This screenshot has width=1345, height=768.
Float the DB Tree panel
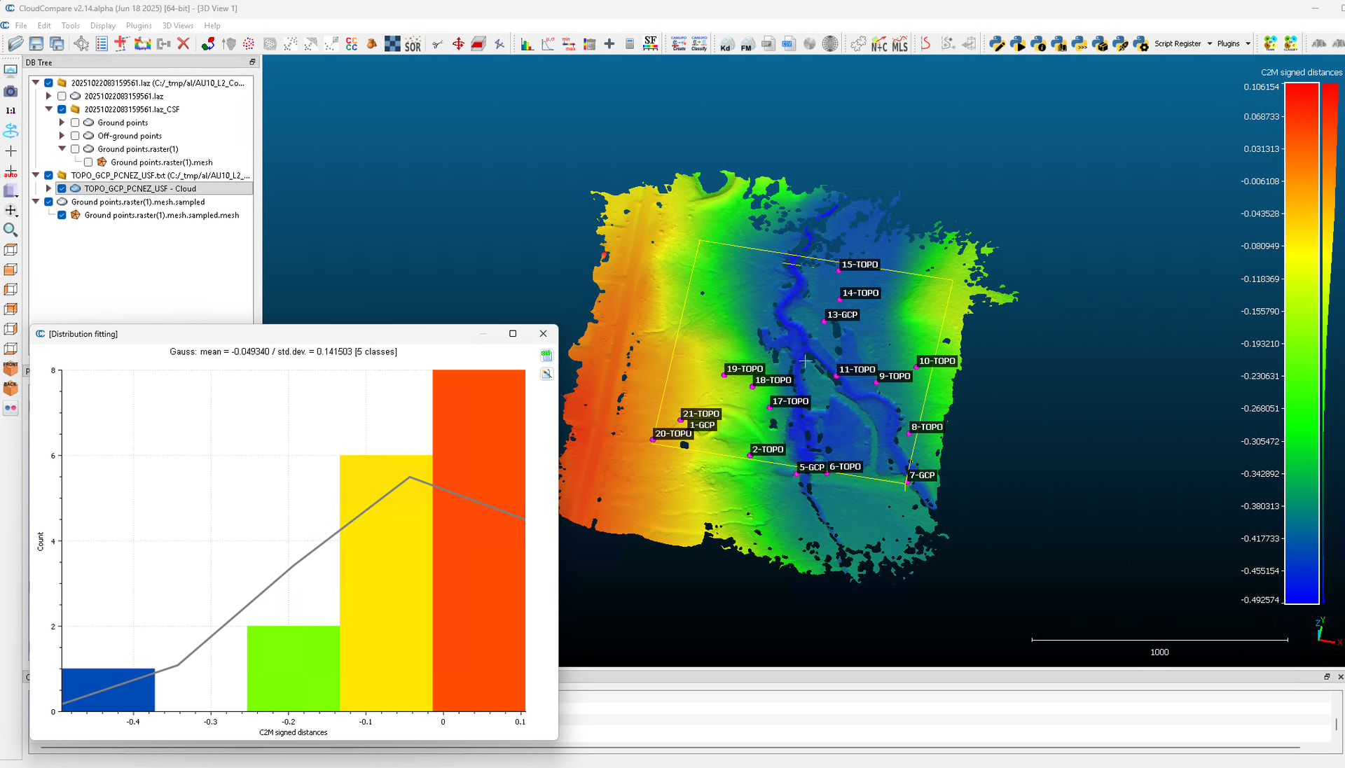point(252,62)
